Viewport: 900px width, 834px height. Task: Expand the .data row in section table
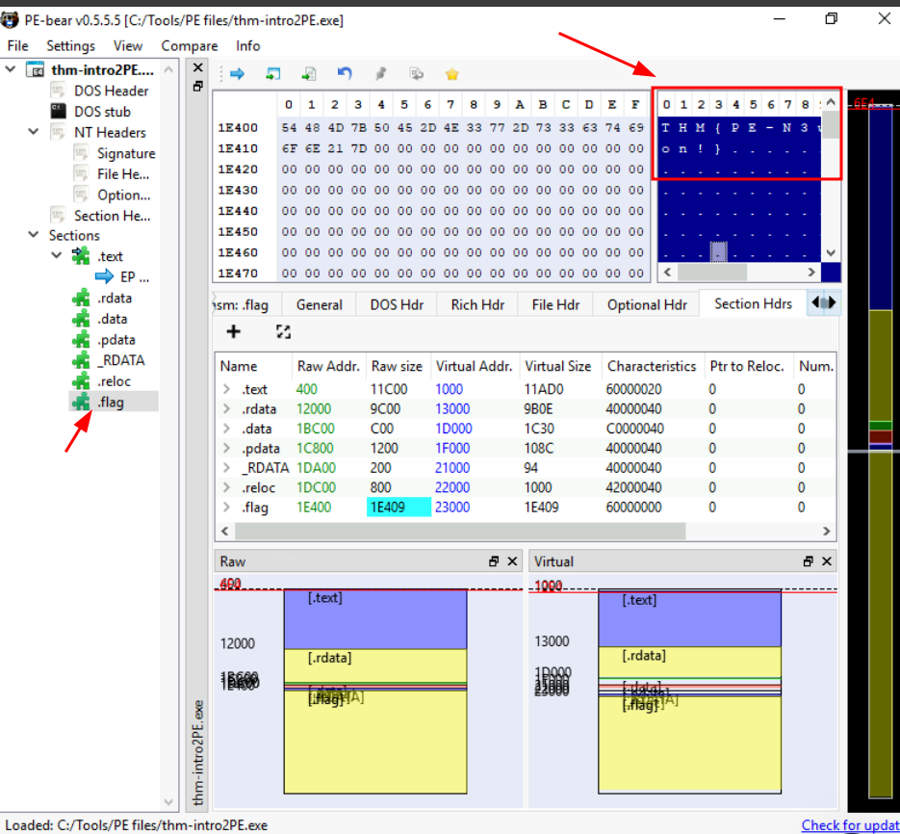point(227,429)
